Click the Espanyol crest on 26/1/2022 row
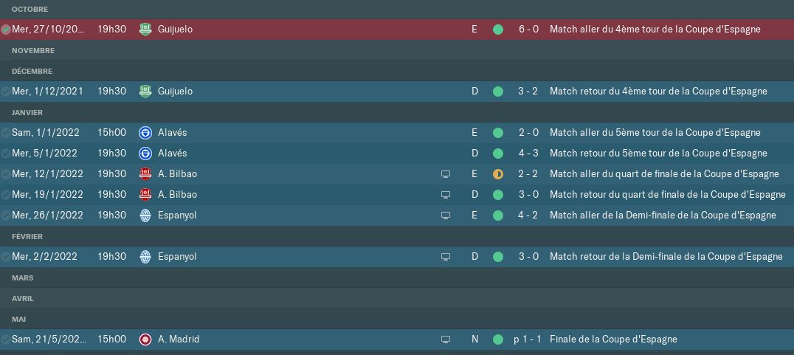Image resolution: width=794 pixels, height=355 pixels. [x=145, y=216]
